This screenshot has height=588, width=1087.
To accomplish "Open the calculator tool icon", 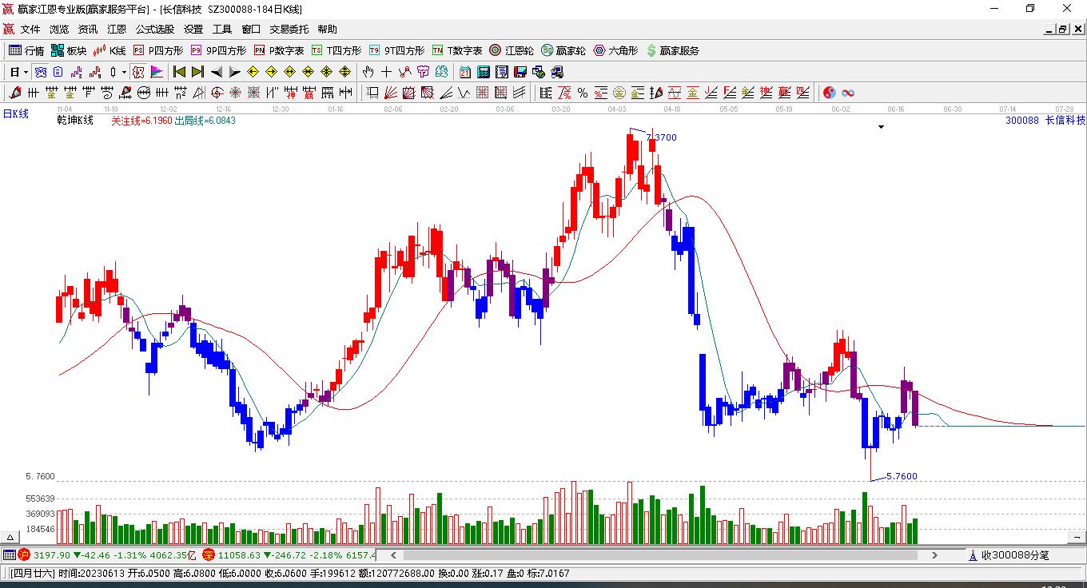I will tap(483, 72).
